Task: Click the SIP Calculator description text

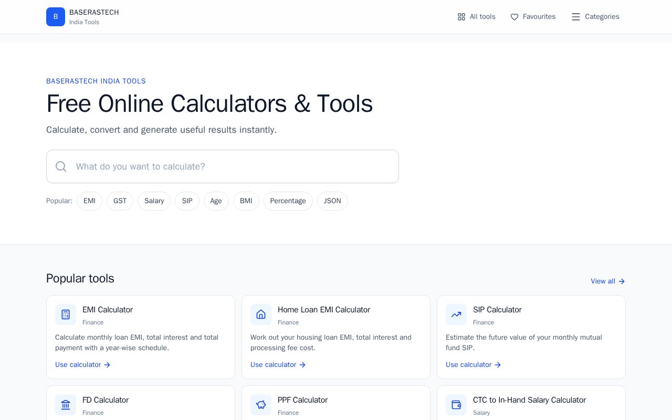Action: tap(524, 342)
